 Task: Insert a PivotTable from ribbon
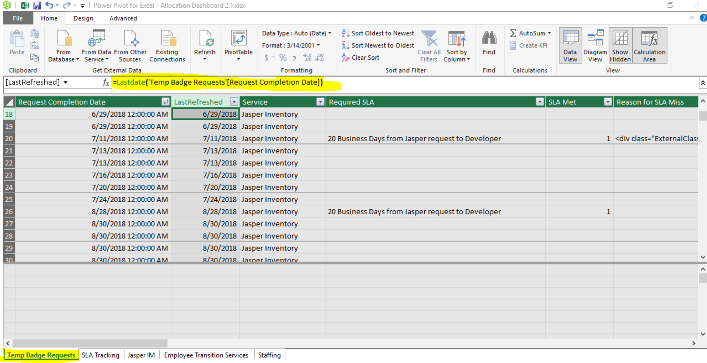click(238, 46)
